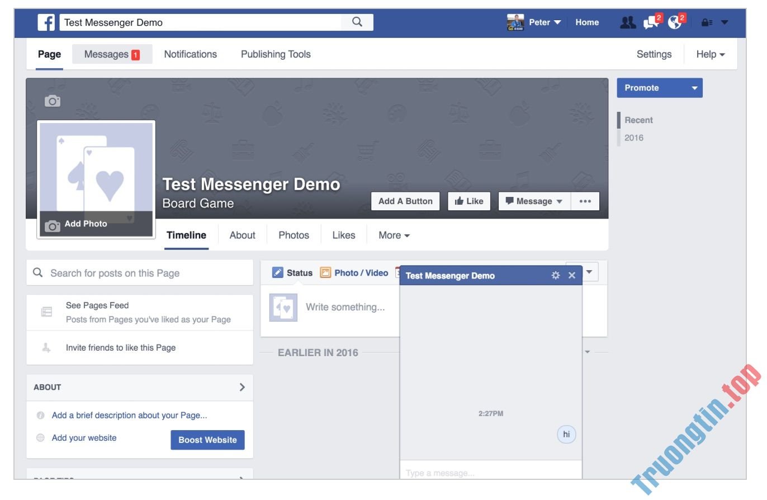Click the search magnifying glass icon

356,22
